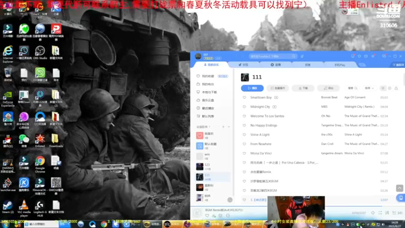Open Local and Downloads in the sidebar
The width and height of the screenshot is (405, 228).
[209, 92]
